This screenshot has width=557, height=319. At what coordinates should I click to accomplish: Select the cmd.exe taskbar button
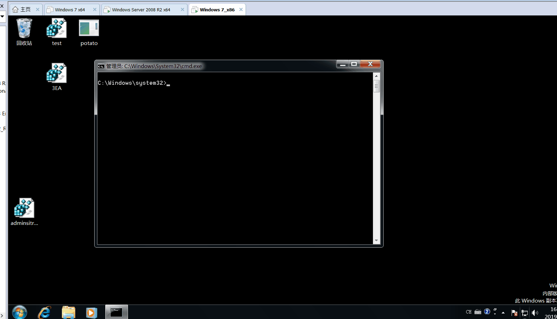click(116, 312)
